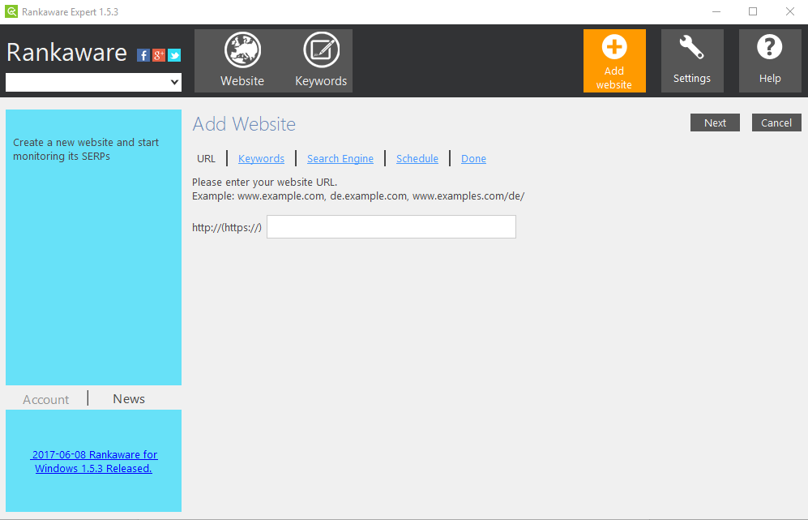The width and height of the screenshot is (808, 520).
Task: Expand the website selection dropdown
Action: pyautogui.click(x=175, y=82)
